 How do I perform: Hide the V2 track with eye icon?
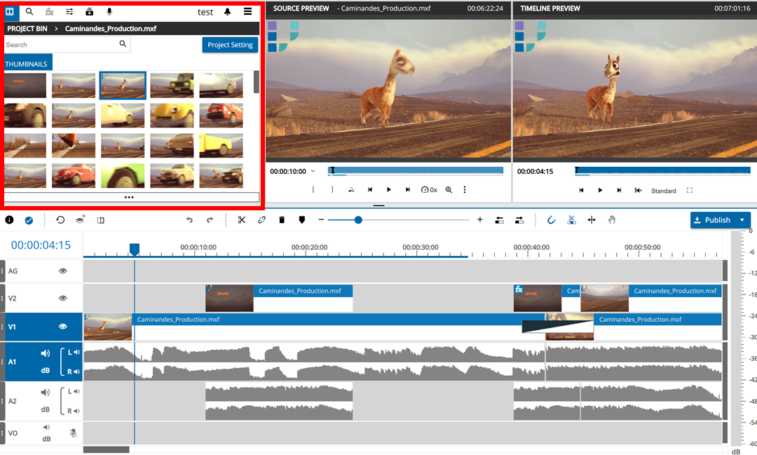[x=62, y=298]
